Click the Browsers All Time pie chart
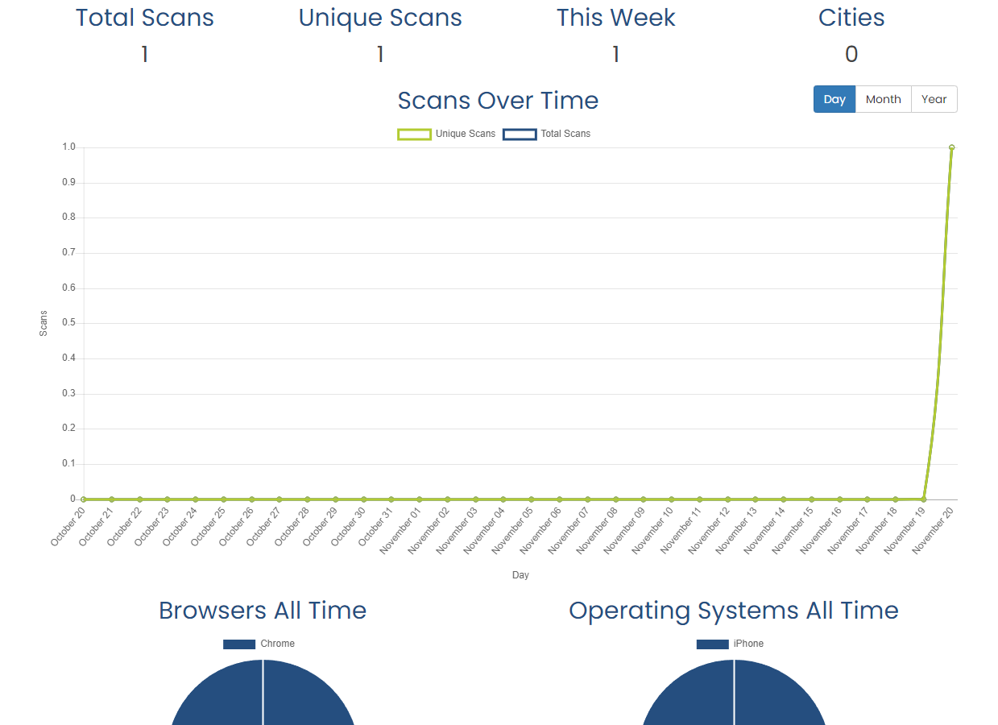Viewport: 998px width, 725px height. point(263,693)
